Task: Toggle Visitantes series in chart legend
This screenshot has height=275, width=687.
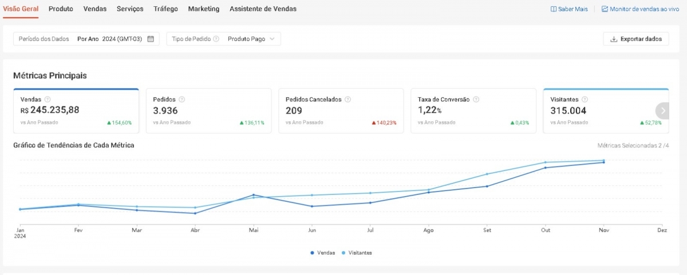Action: pos(357,253)
